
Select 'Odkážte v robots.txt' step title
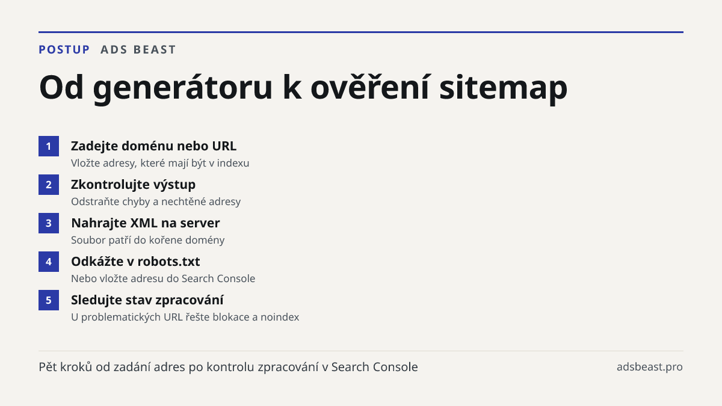pyautogui.click(x=135, y=262)
